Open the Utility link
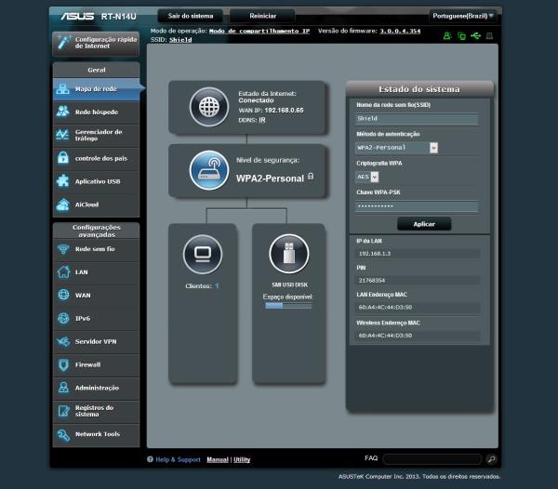 (x=242, y=459)
